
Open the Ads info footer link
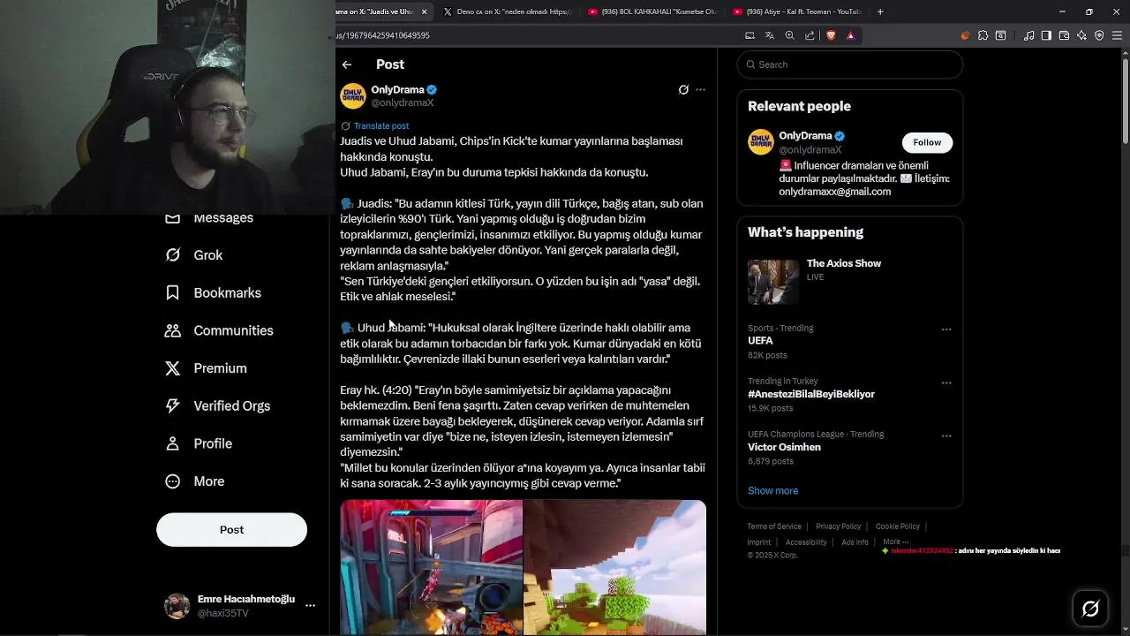855,542
